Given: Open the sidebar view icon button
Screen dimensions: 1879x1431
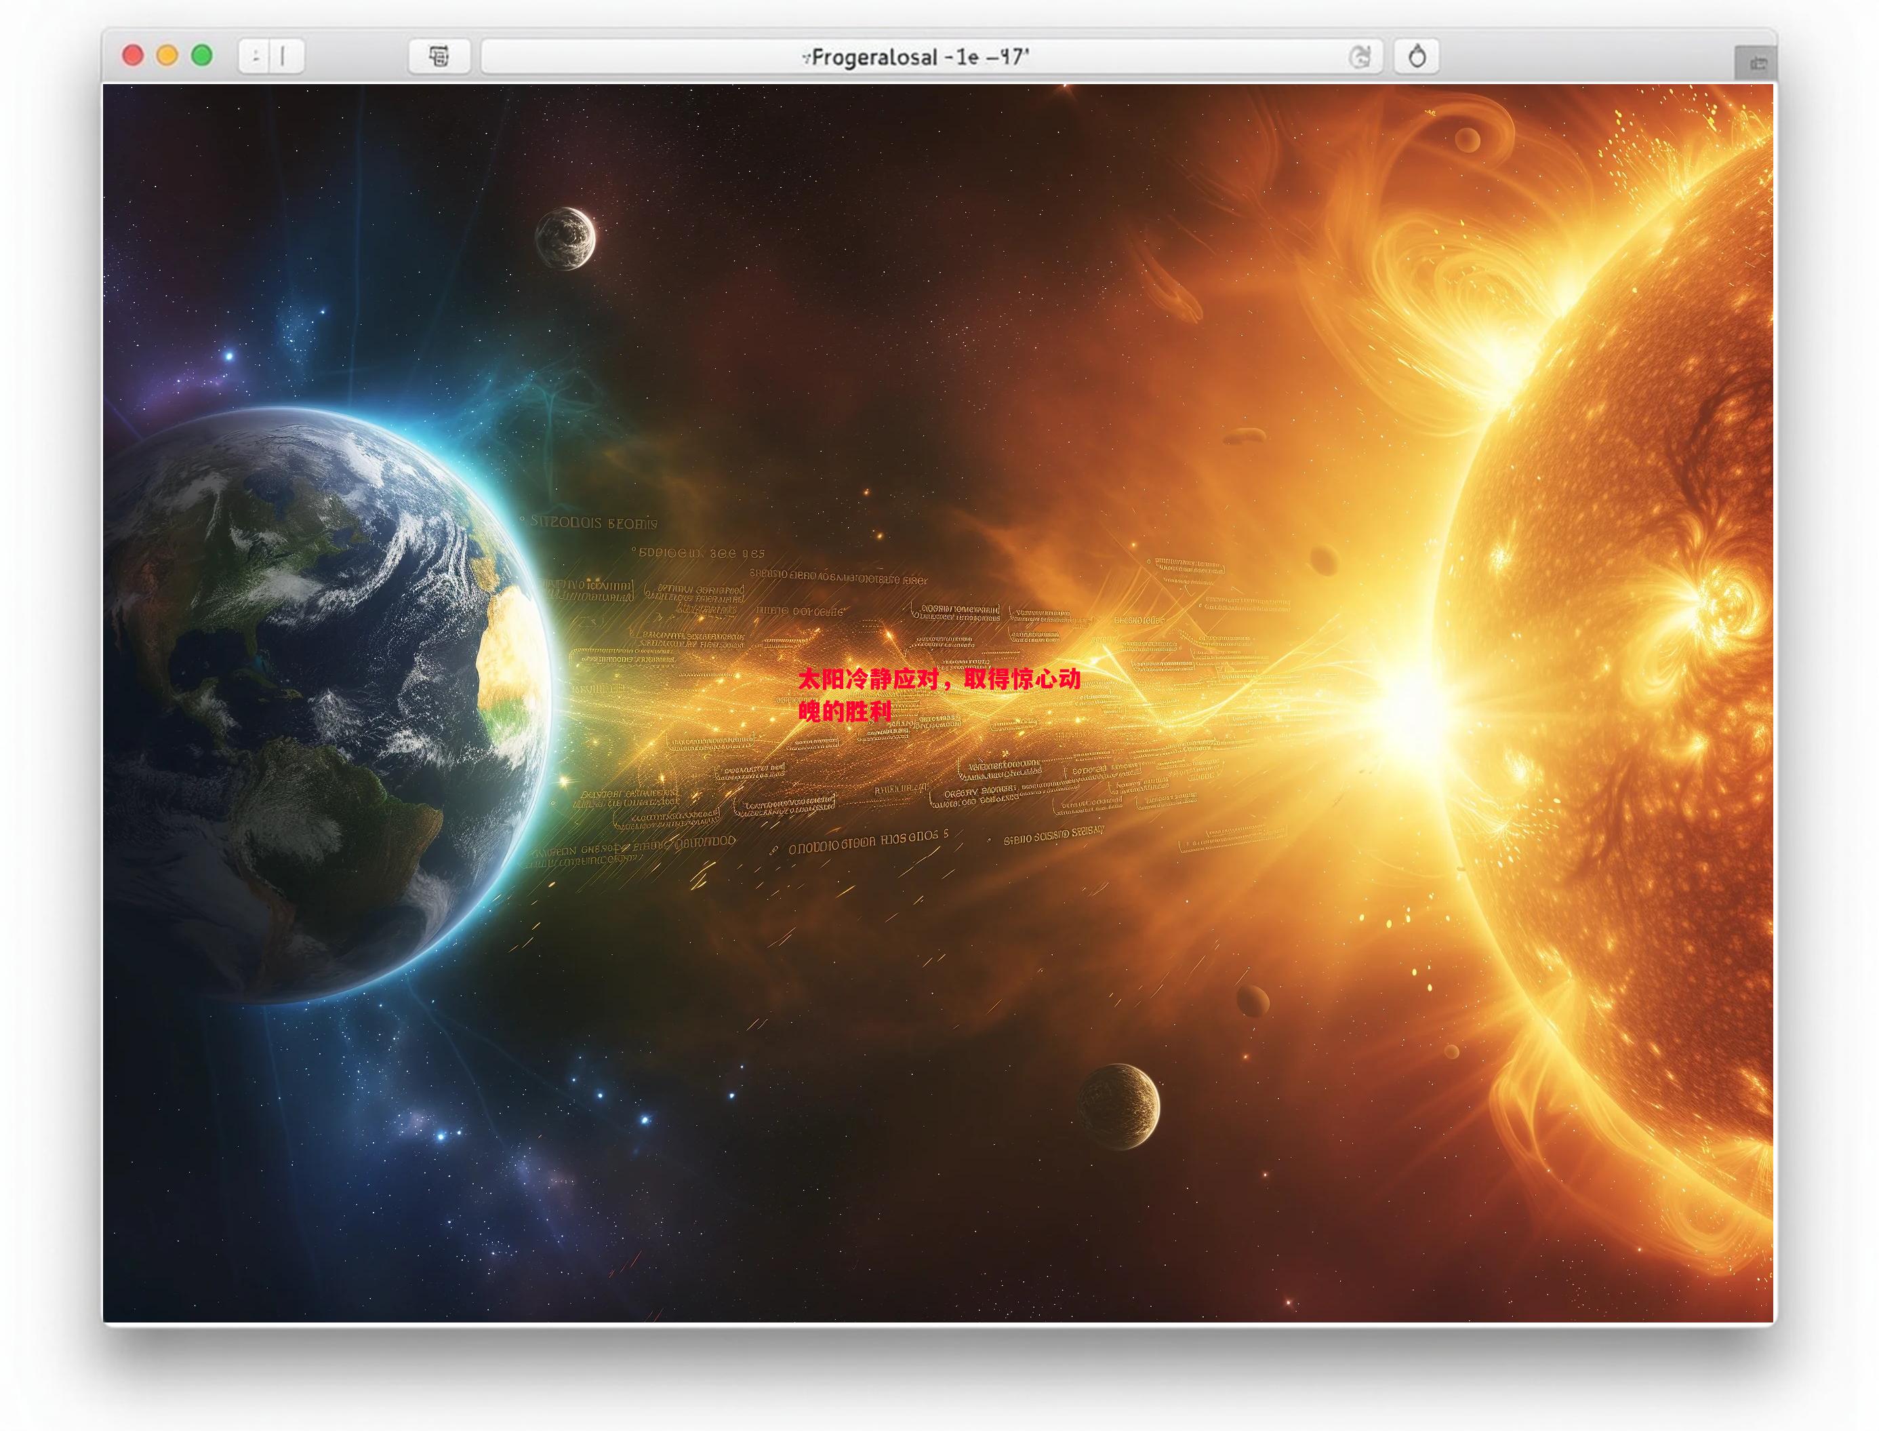Looking at the screenshot, I should point(439,57).
